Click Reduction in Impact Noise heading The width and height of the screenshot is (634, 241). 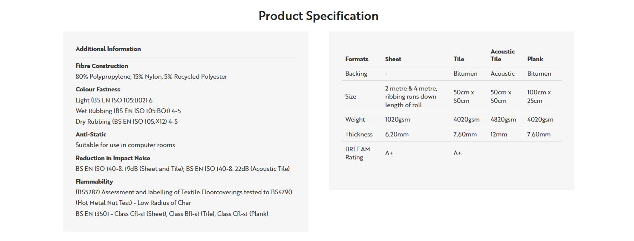[x=113, y=158]
